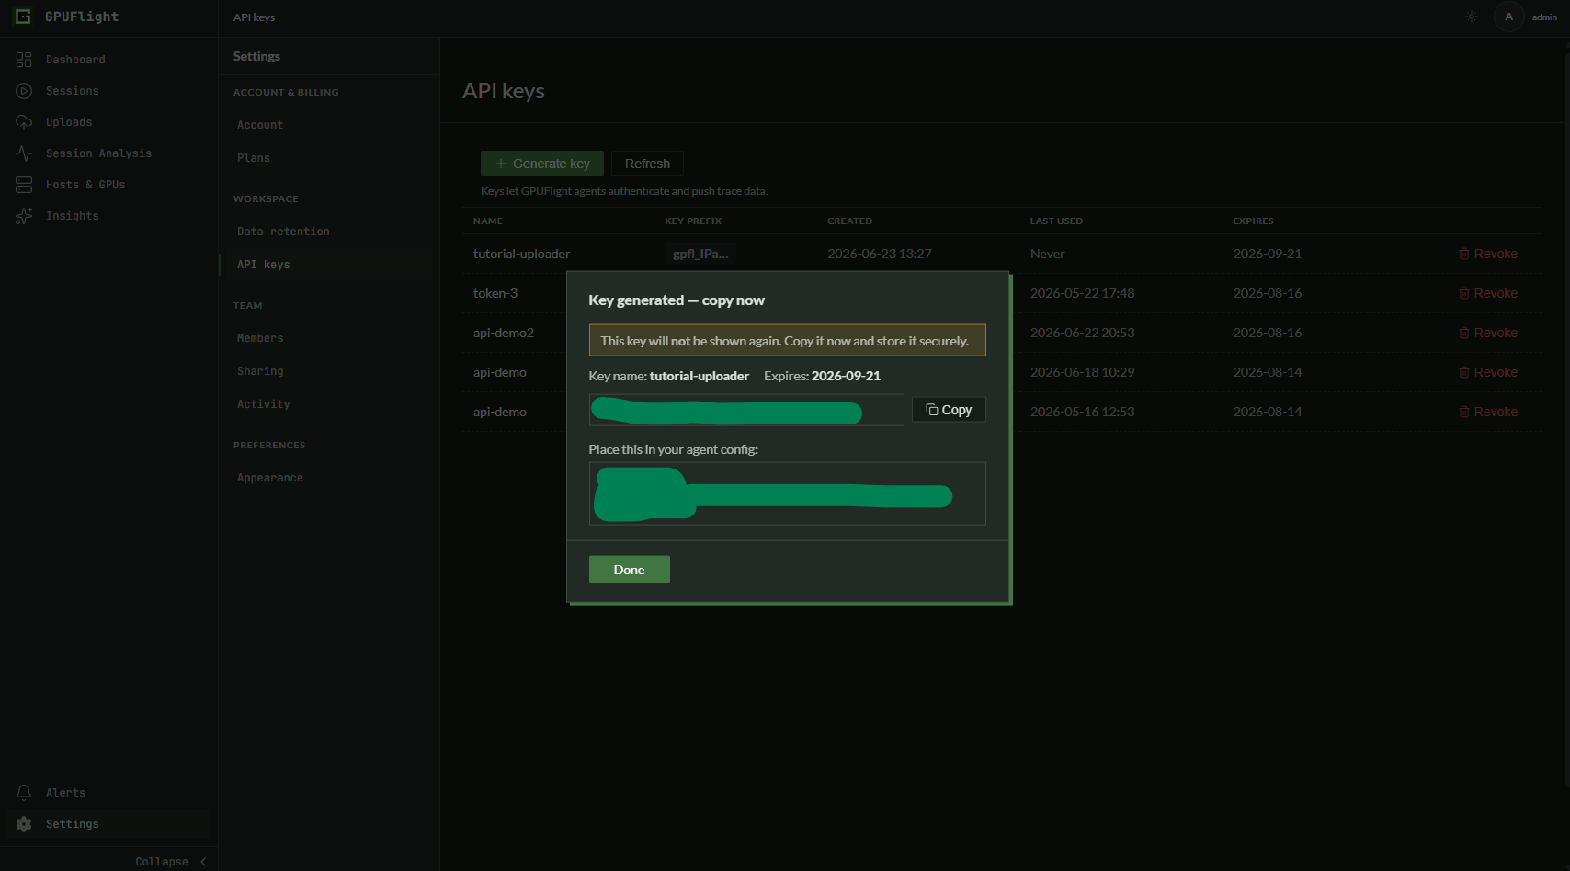Screen dimensions: 1570x871
Task: Revoke api-demo key last used 2026-05-16
Action: click(x=1488, y=412)
